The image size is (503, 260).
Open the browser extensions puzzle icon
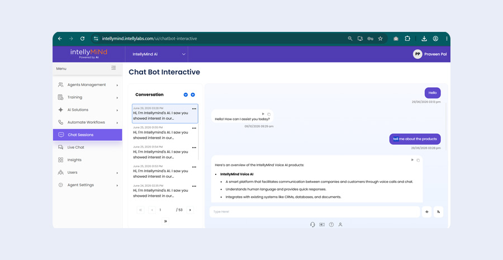point(407,39)
